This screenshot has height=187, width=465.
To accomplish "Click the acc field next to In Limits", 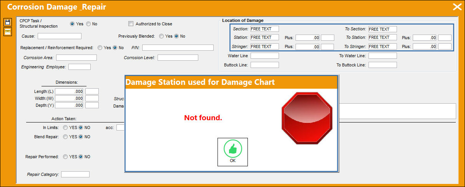I will click(121, 127).
